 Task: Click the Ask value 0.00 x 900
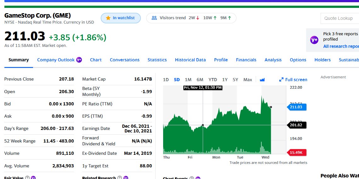point(63,116)
